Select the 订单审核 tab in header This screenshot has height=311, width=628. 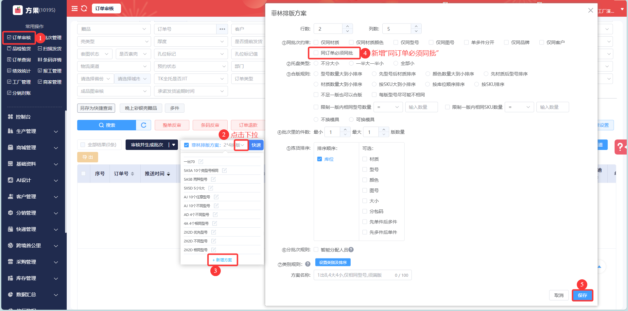[106, 8]
